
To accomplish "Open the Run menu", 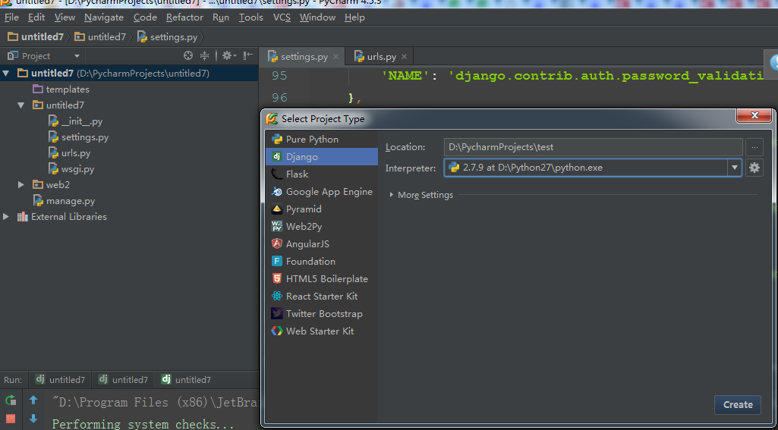I will pyautogui.click(x=221, y=17).
